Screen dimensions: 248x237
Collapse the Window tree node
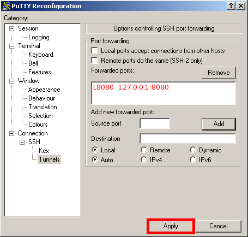(11, 81)
